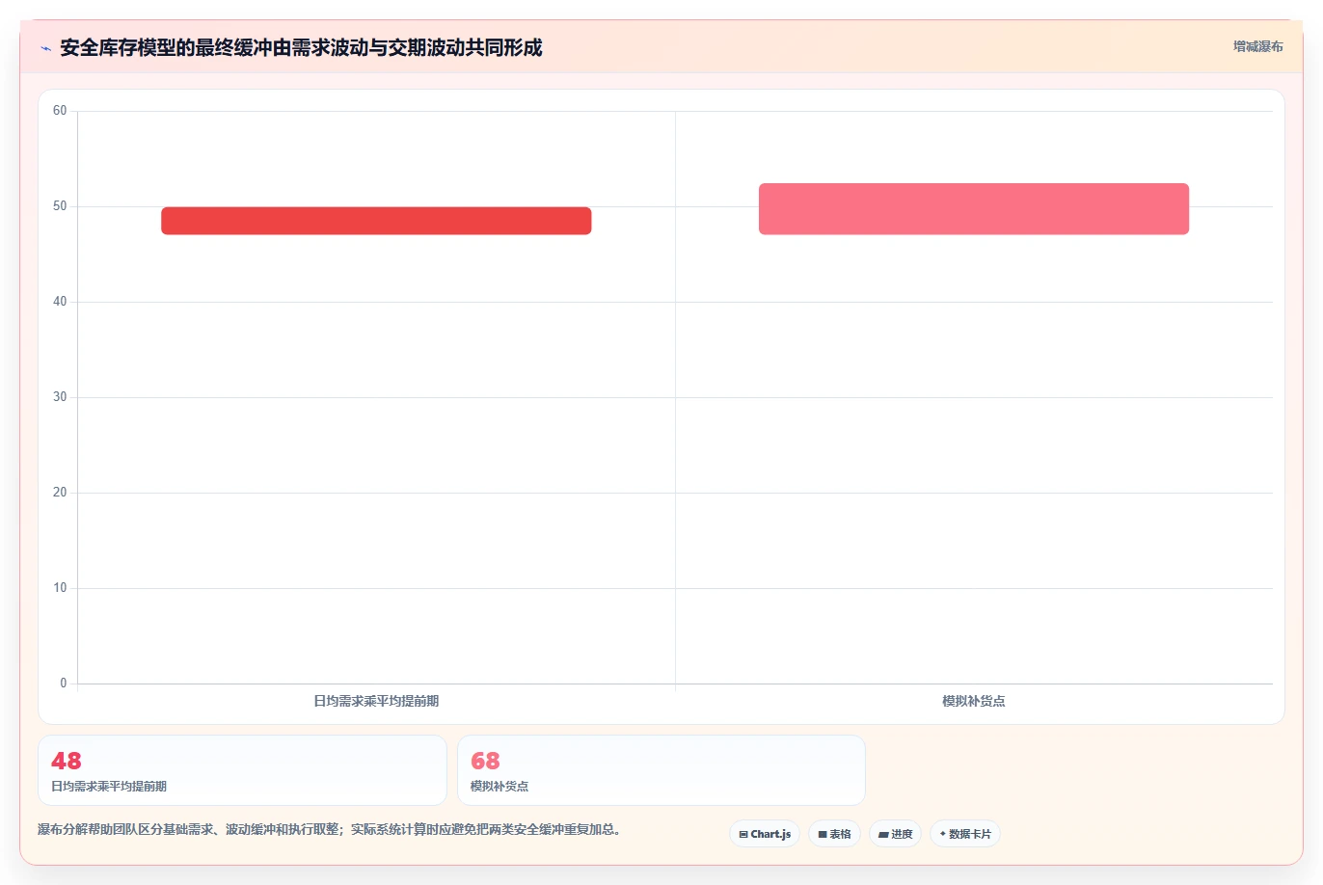Click the title text 安全库存模型的最终缓冲
Viewport: 1323px width, 885px height.
point(166,47)
